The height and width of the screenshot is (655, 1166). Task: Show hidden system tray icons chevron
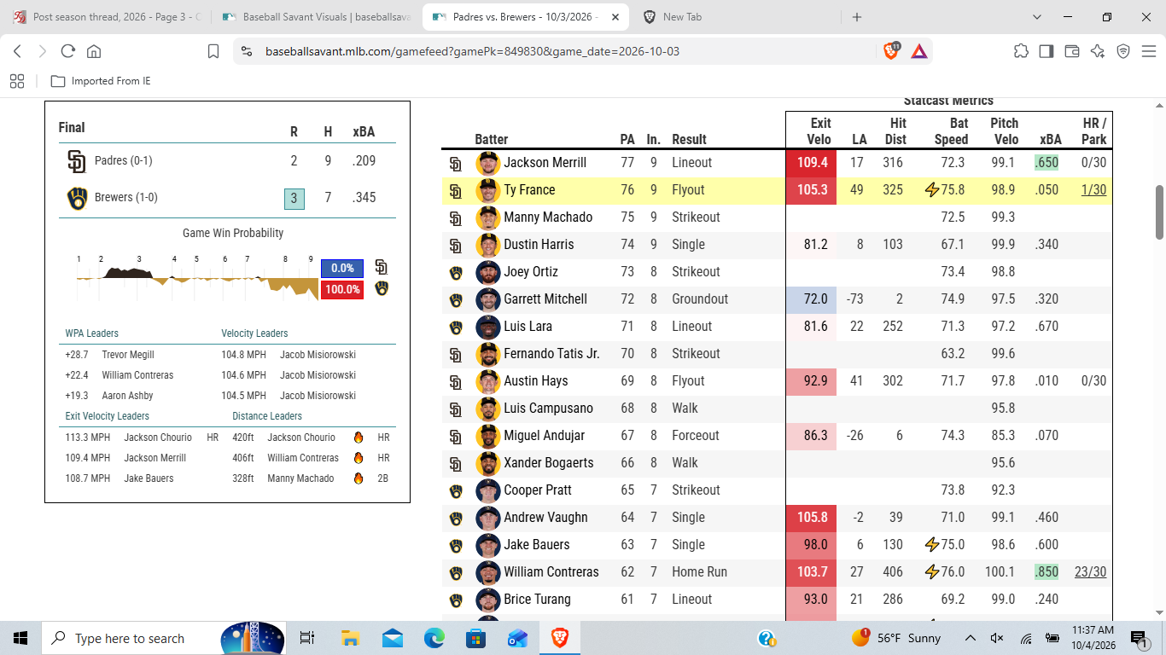tap(971, 638)
